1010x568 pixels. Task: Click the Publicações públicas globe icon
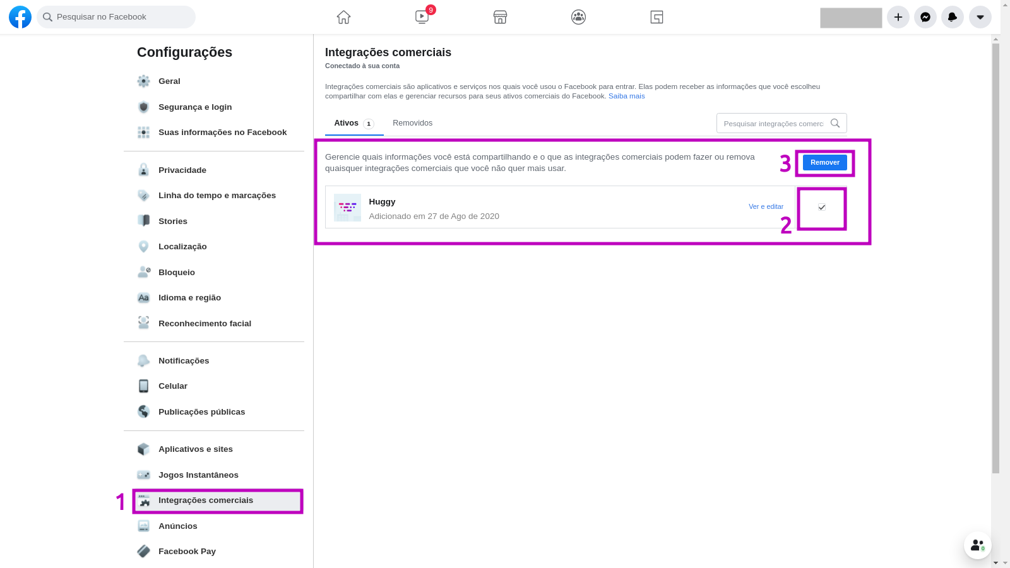tap(144, 411)
